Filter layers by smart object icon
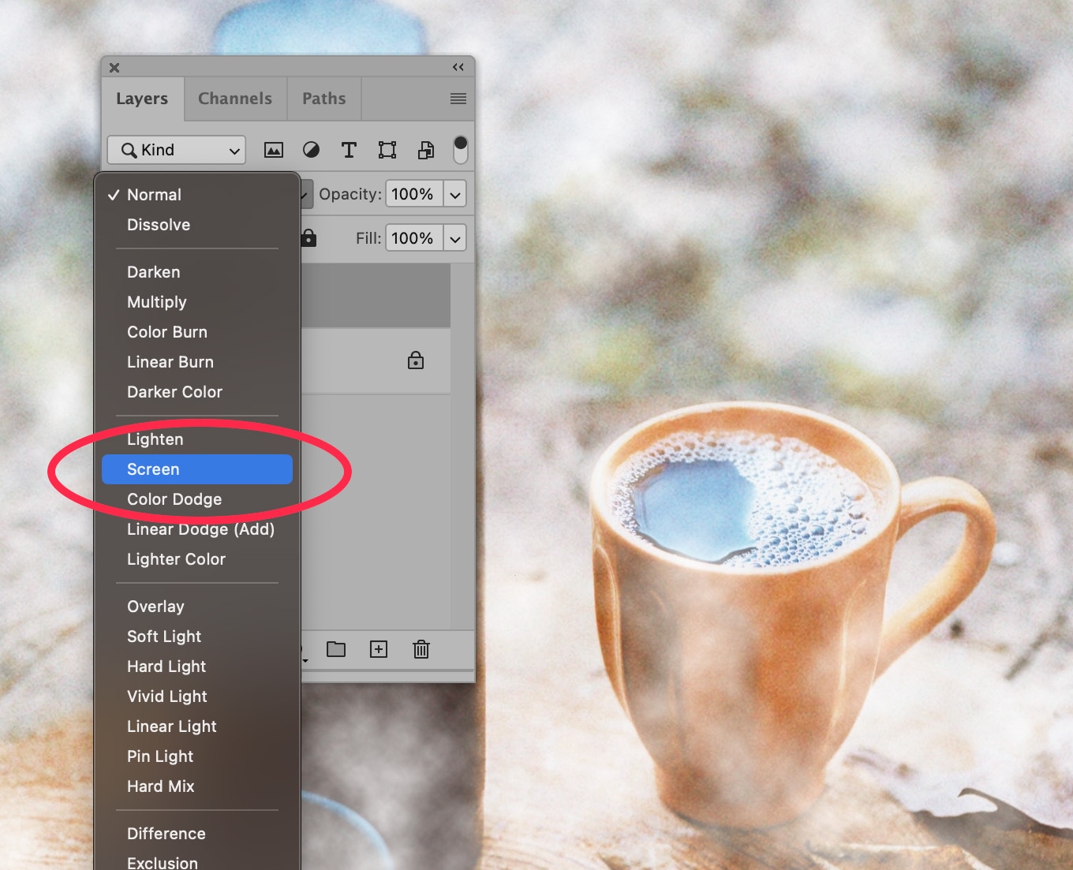Image resolution: width=1073 pixels, height=870 pixels. 425,150
